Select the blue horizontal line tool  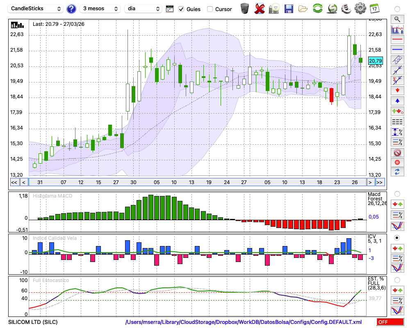(x=397, y=50)
